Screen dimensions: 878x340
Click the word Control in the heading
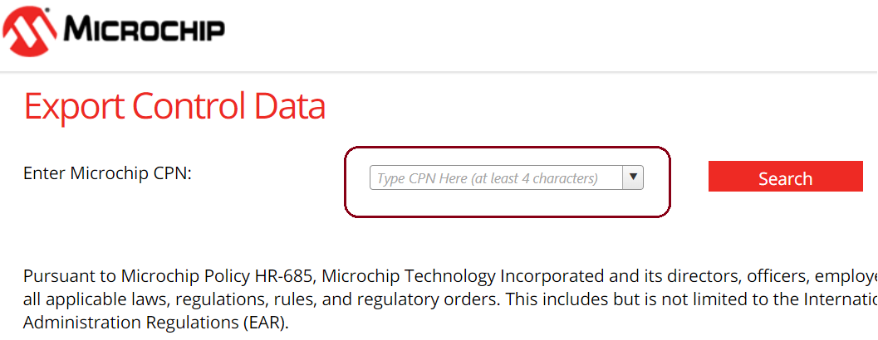pyautogui.click(x=189, y=106)
